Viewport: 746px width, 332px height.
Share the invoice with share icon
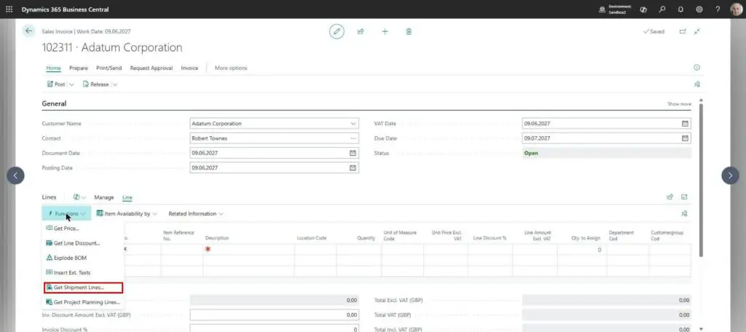pos(361,31)
